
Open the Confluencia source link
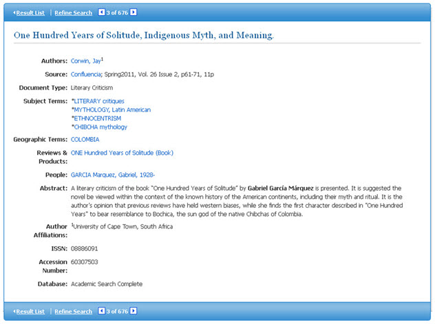pyautogui.click(x=88, y=74)
